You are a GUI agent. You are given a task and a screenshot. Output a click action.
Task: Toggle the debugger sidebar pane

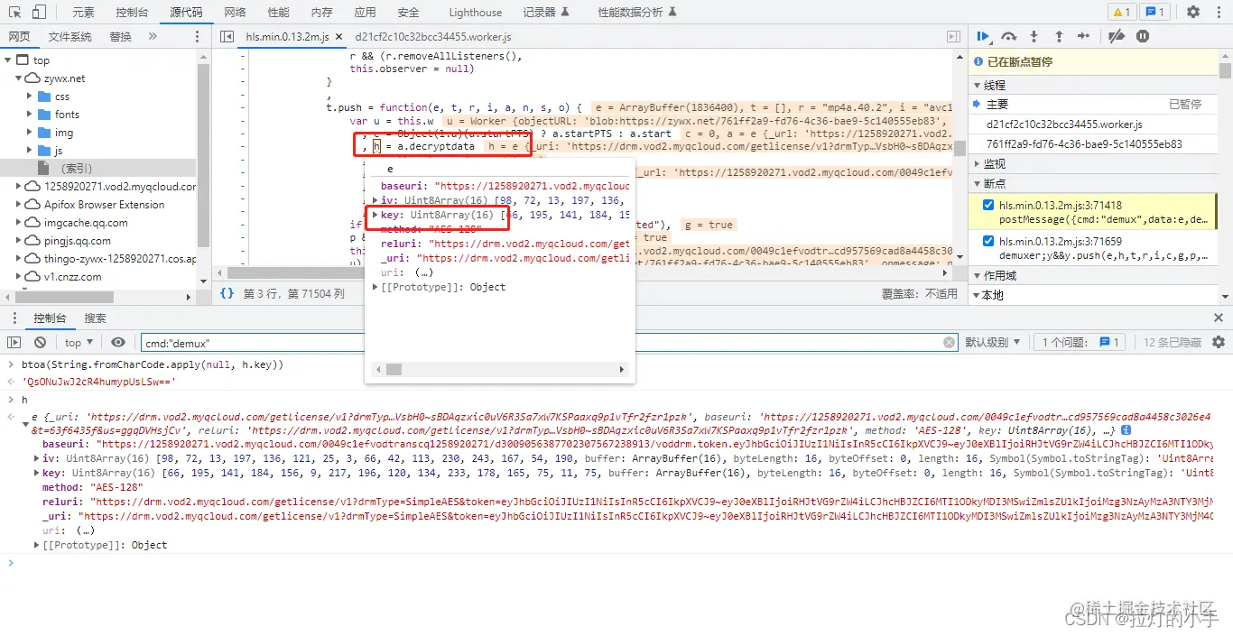[953, 36]
